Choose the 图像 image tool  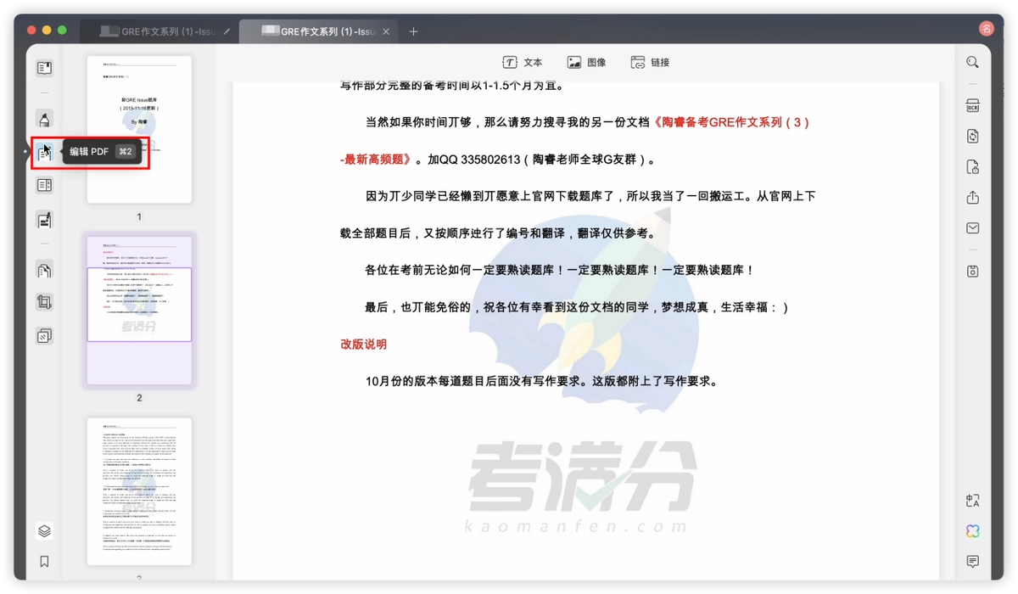point(586,62)
